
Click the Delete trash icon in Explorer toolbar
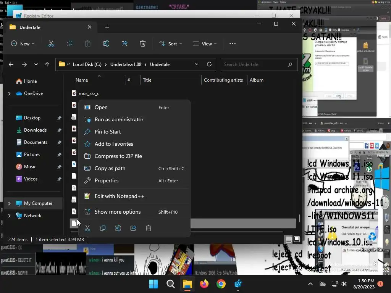143,44
